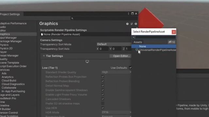Toggle Cascaded Shadows checkbox
209x117 pixels.
click(x=103, y=99)
